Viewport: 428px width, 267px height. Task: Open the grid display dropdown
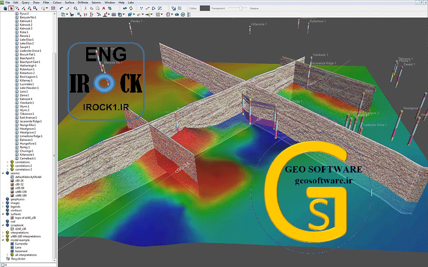click(x=162, y=14)
